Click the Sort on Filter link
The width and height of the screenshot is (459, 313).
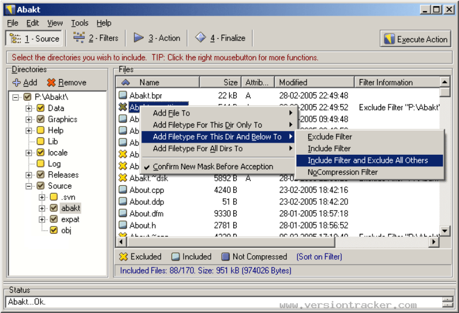pos(319,257)
